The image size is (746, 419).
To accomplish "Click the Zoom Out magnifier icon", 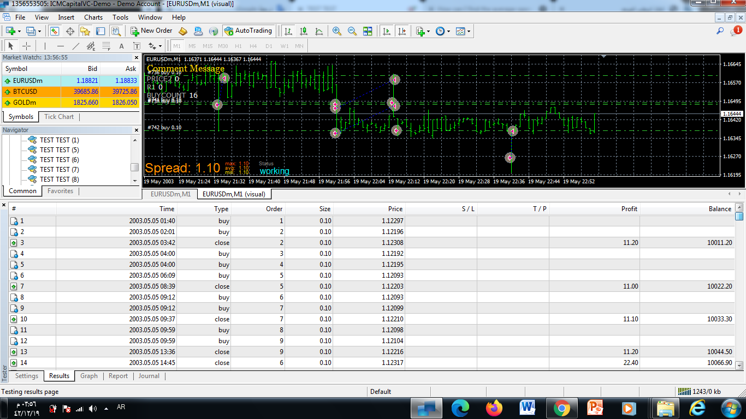I will (352, 31).
